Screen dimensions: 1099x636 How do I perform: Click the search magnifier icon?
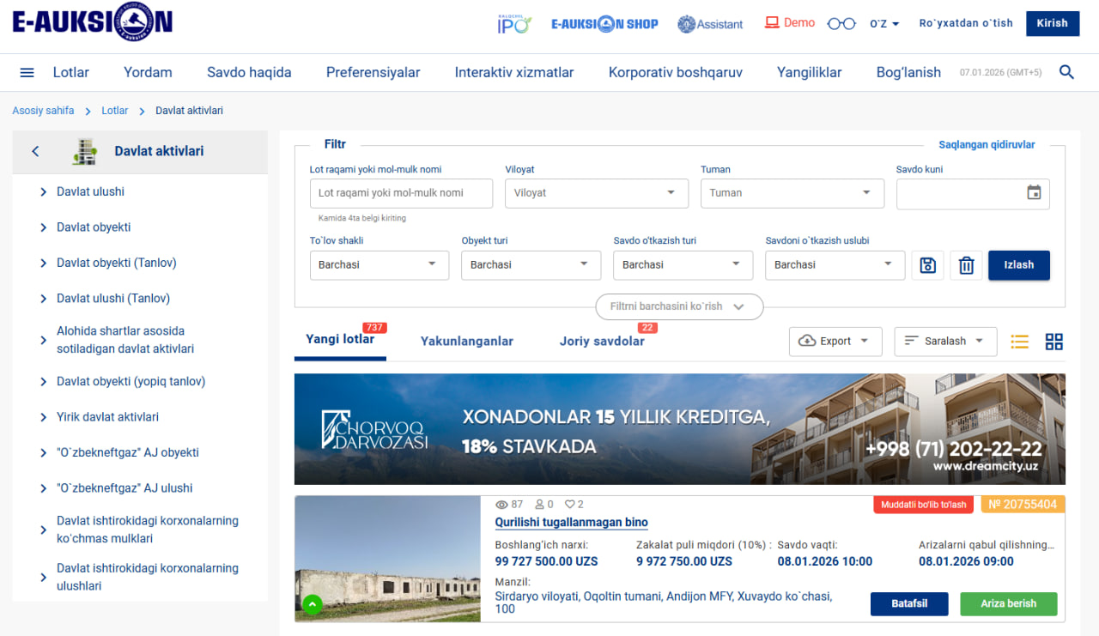pyautogui.click(x=1066, y=73)
